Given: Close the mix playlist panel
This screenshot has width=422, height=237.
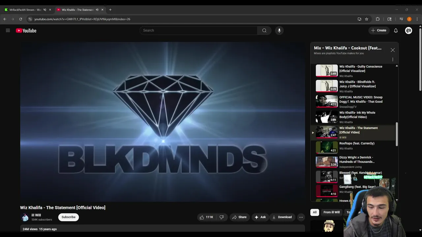Looking at the screenshot, I should pyautogui.click(x=393, y=50).
